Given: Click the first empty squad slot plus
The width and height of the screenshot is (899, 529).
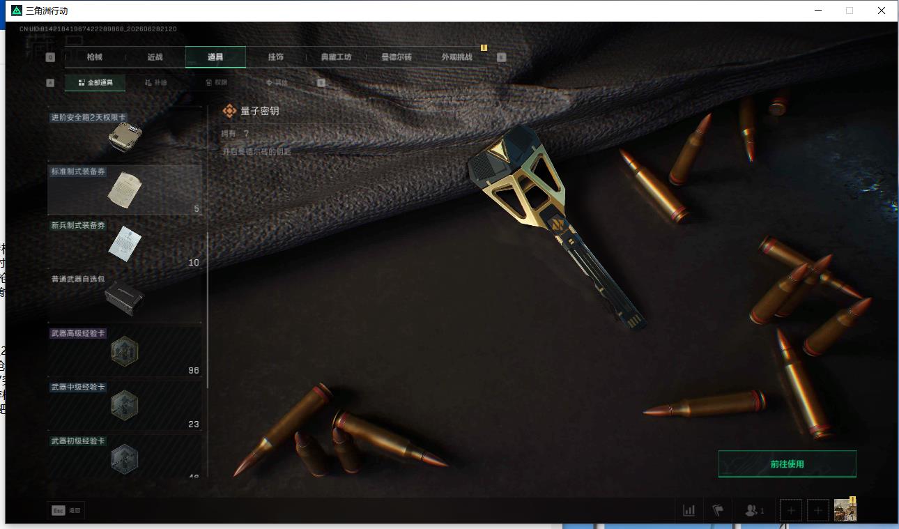Looking at the screenshot, I should pos(791,510).
